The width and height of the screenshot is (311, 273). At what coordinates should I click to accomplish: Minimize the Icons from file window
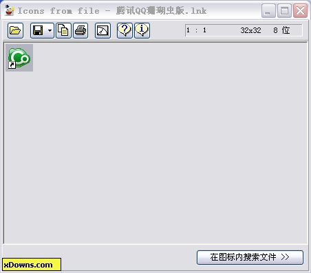[x=268, y=10]
